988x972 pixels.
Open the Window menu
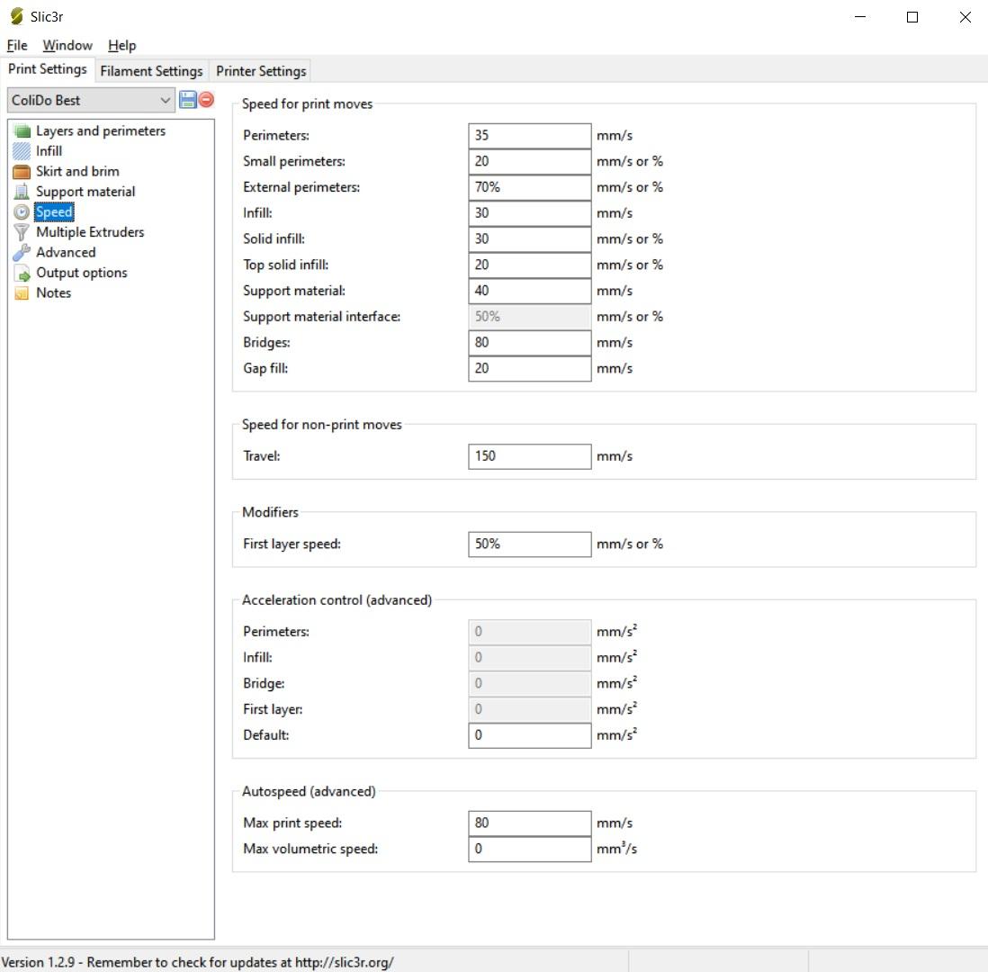tap(67, 45)
